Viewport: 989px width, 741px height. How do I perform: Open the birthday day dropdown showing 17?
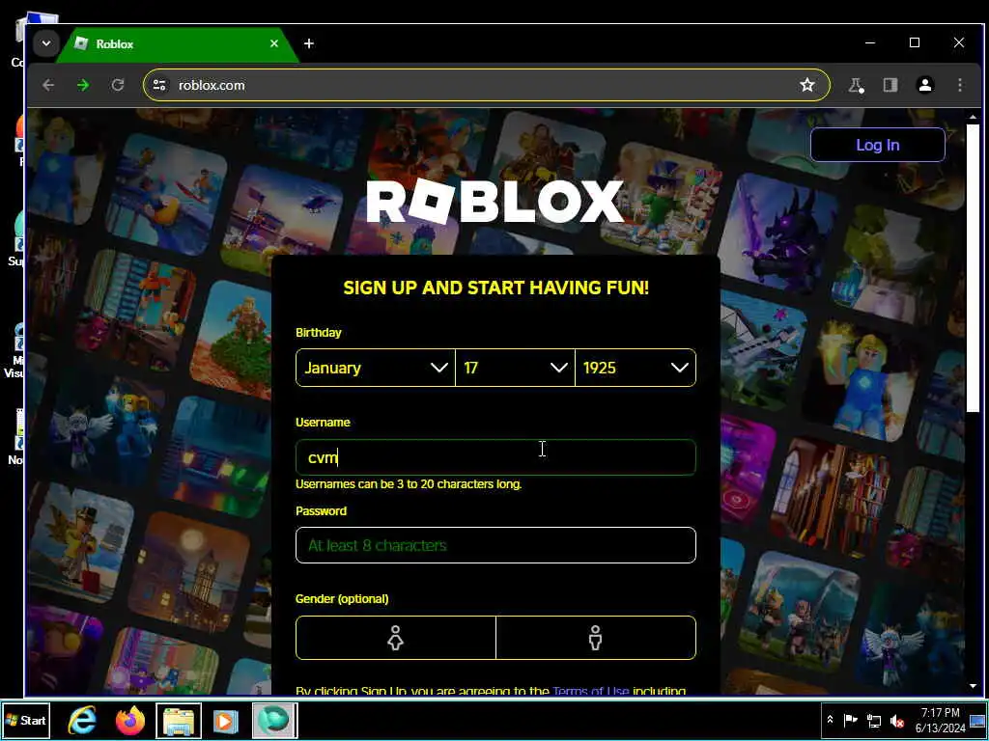click(515, 368)
